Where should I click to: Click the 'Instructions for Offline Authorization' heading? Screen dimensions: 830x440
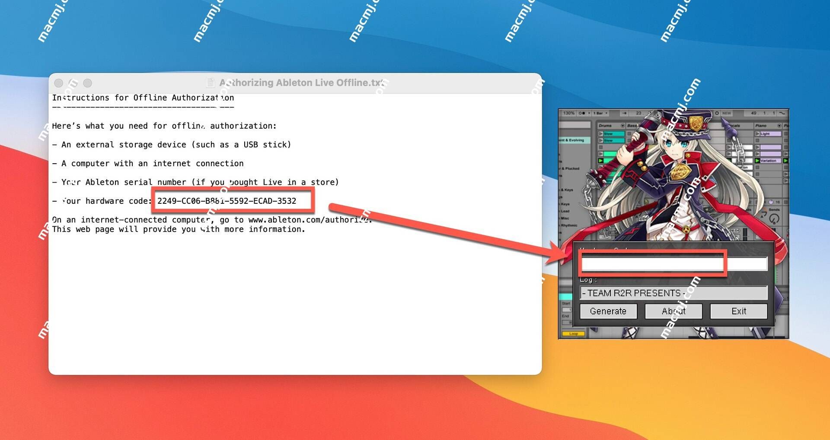tap(143, 98)
